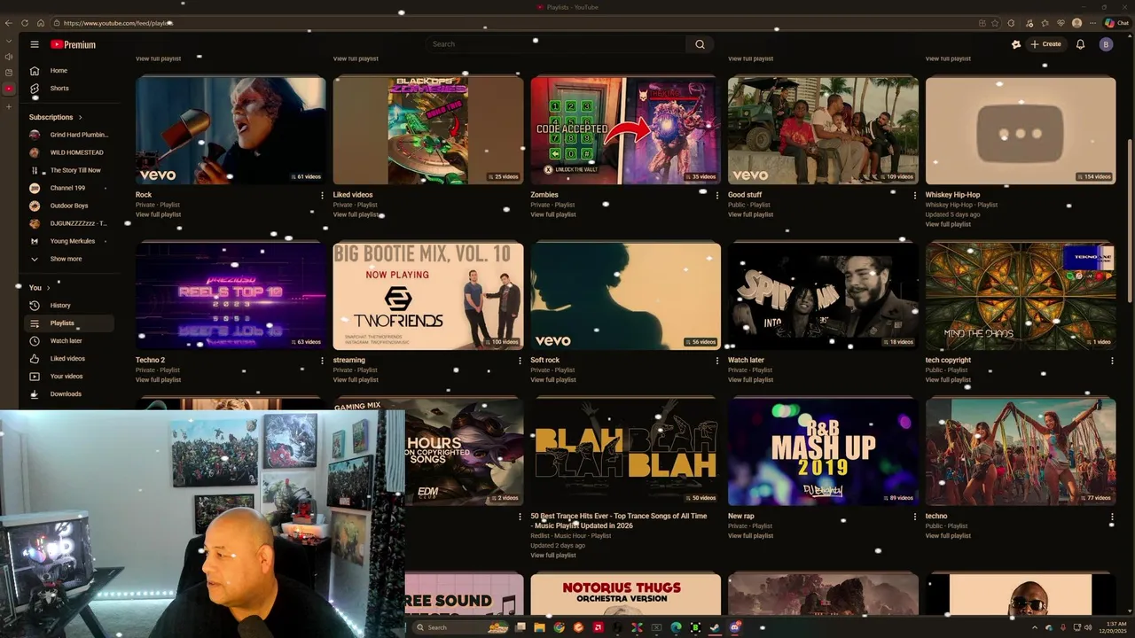The height and width of the screenshot is (638, 1135).
Task: Click the tech copyright playlist title
Action: point(948,361)
